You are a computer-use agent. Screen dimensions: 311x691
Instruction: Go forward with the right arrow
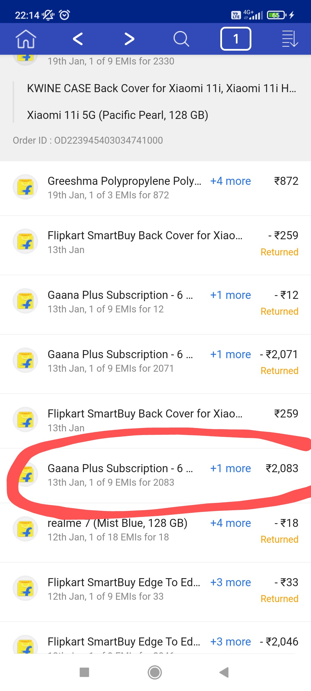(x=129, y=39)
